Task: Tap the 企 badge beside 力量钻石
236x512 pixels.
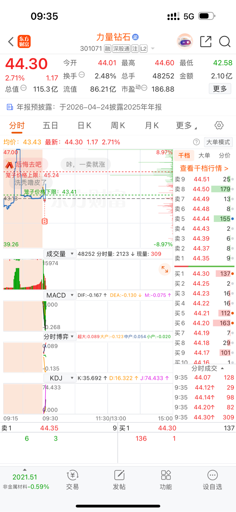Action: click(135, 37)
